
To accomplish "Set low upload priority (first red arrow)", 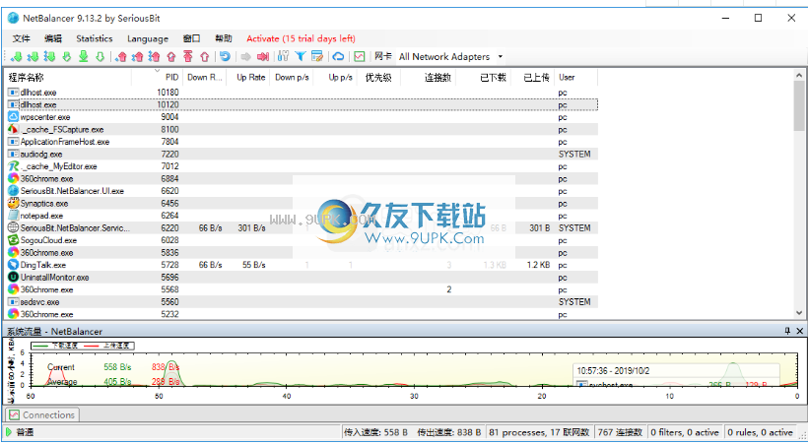I will [x=121, y=57].
